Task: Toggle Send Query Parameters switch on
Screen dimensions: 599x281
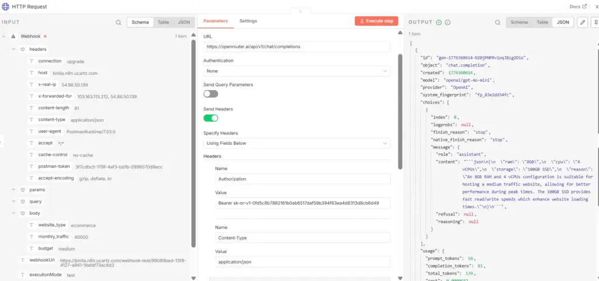Action: click(x=211, y=94)
